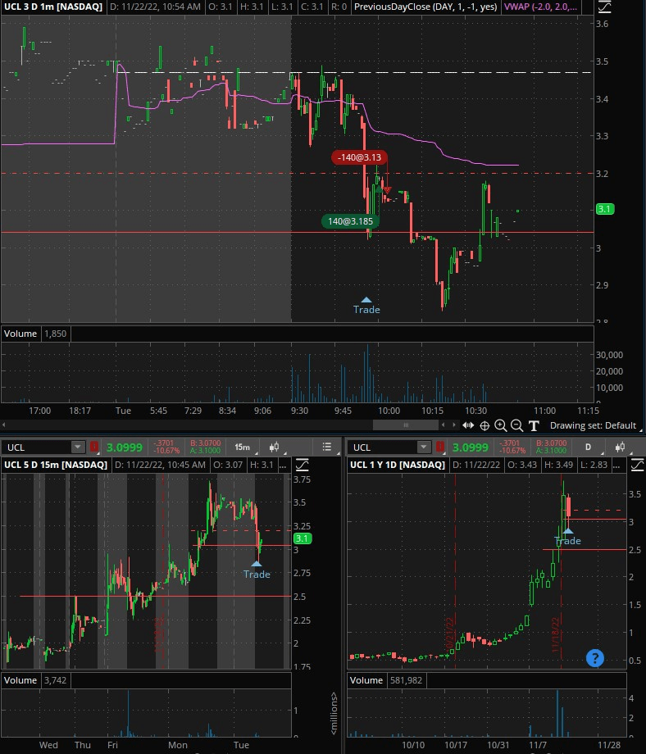
Task: Click the red alert icon next to UCL on the daily panel
Action: pos(439,447)
